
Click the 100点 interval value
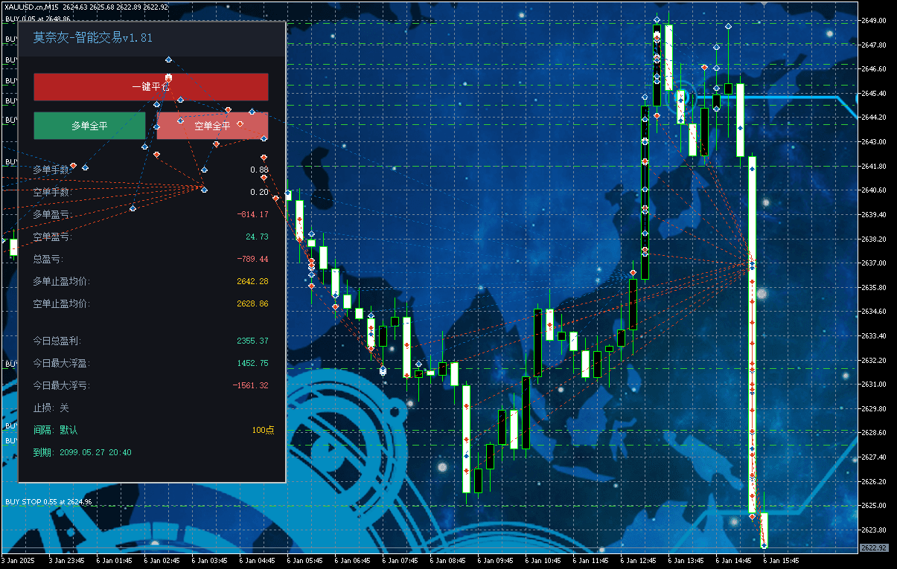coord(262,430)
